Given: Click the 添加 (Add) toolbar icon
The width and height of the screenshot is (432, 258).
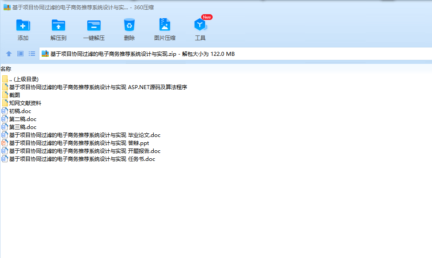Looking at the screenshot, I should click(x=23, y=25).
